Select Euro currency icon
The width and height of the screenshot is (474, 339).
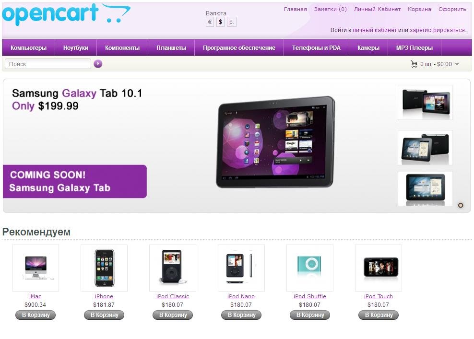coord(210,22)
